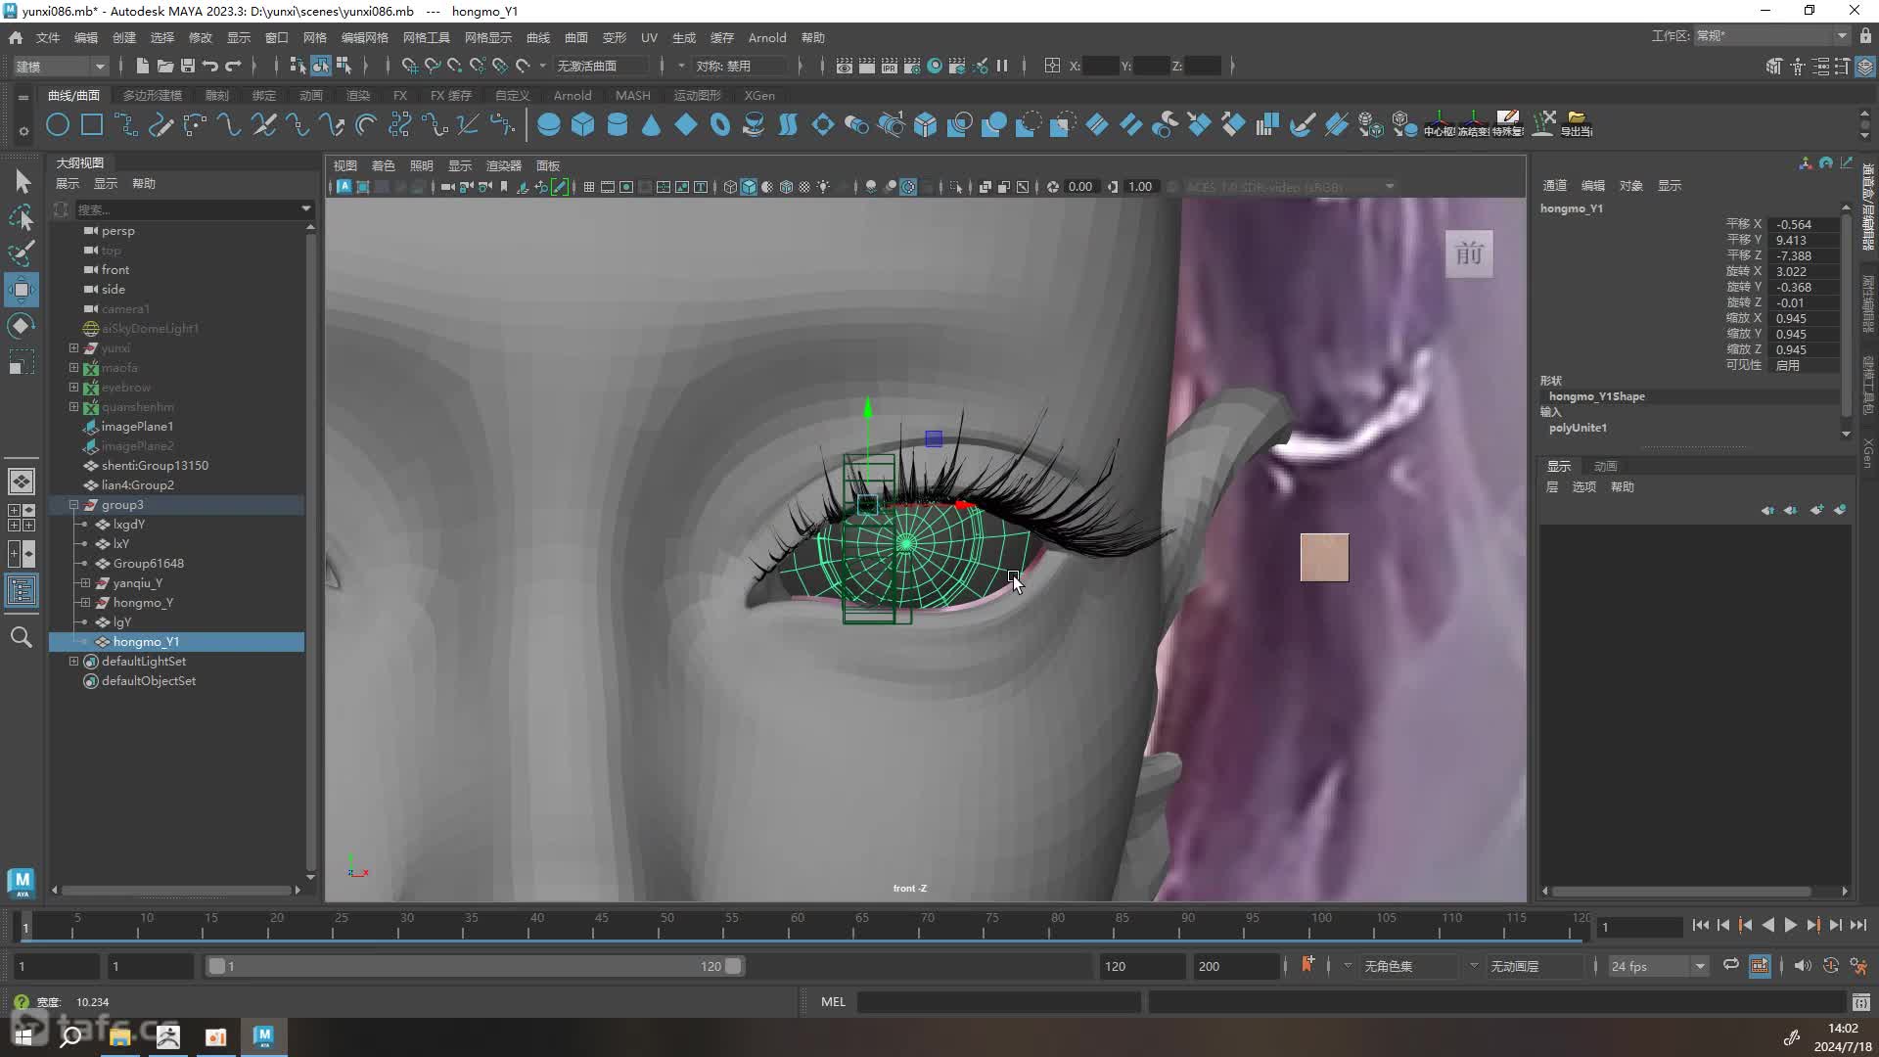The height and width of the screenshot is (1057, 1879).
Task: Click the Outliner 展示 menu button
Action: tap(68, 184)
